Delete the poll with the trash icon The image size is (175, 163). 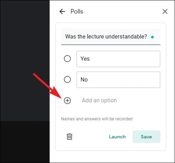69,137
